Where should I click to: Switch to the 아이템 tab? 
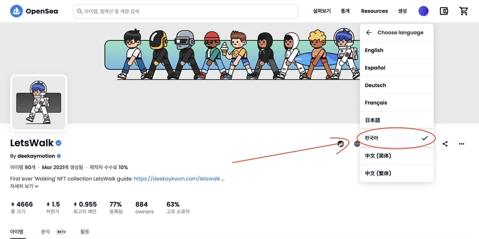pyautogui.click(x=16, y=232)
